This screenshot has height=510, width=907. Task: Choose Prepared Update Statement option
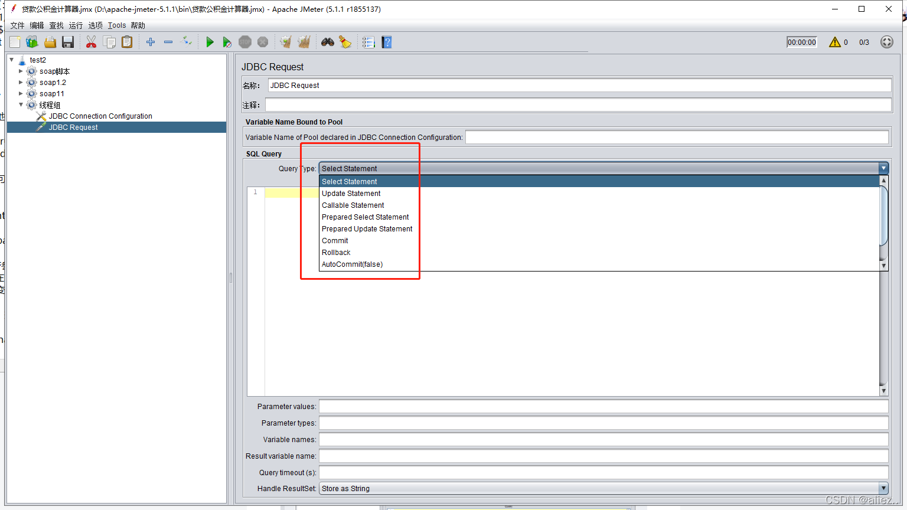click(599, 229)
